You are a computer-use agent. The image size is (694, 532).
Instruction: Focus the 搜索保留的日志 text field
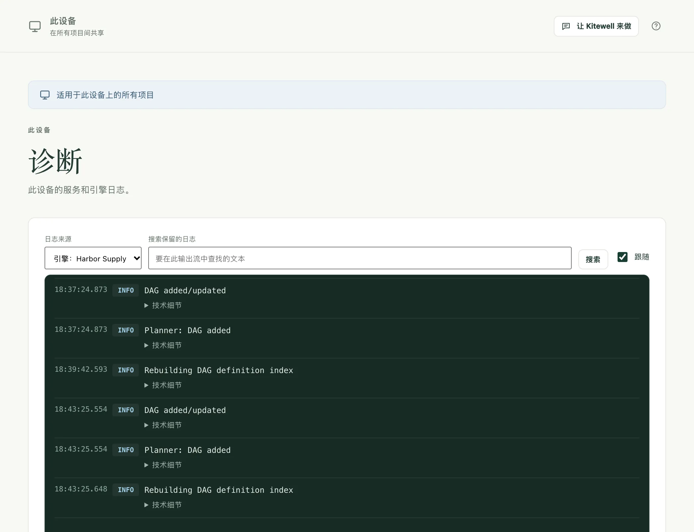360,258
